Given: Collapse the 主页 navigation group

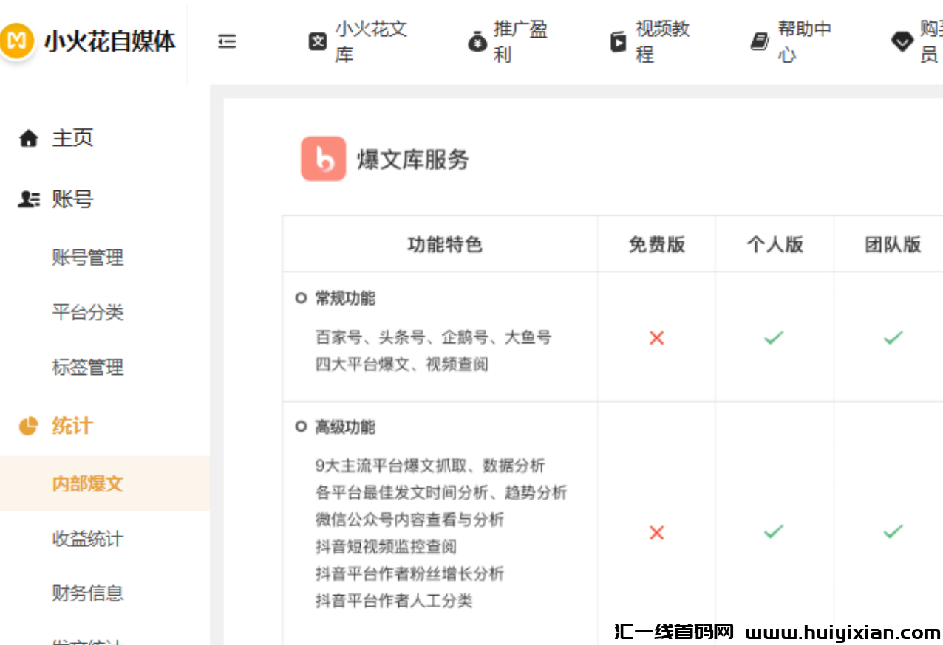Looking at the screenshot, I should [x=71, y=138].
